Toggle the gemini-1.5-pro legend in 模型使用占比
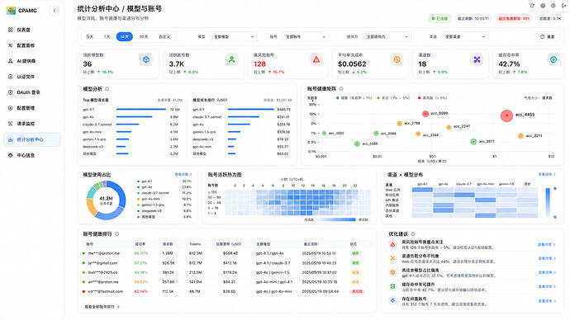 (150, 205)
